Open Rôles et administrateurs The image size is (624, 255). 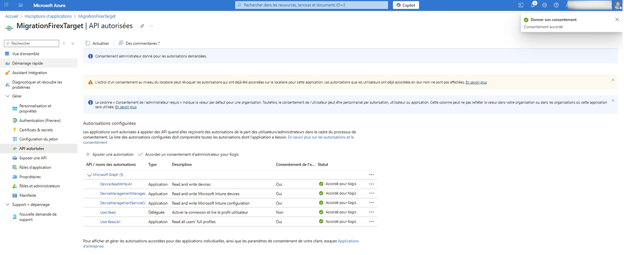coord(39,186)
